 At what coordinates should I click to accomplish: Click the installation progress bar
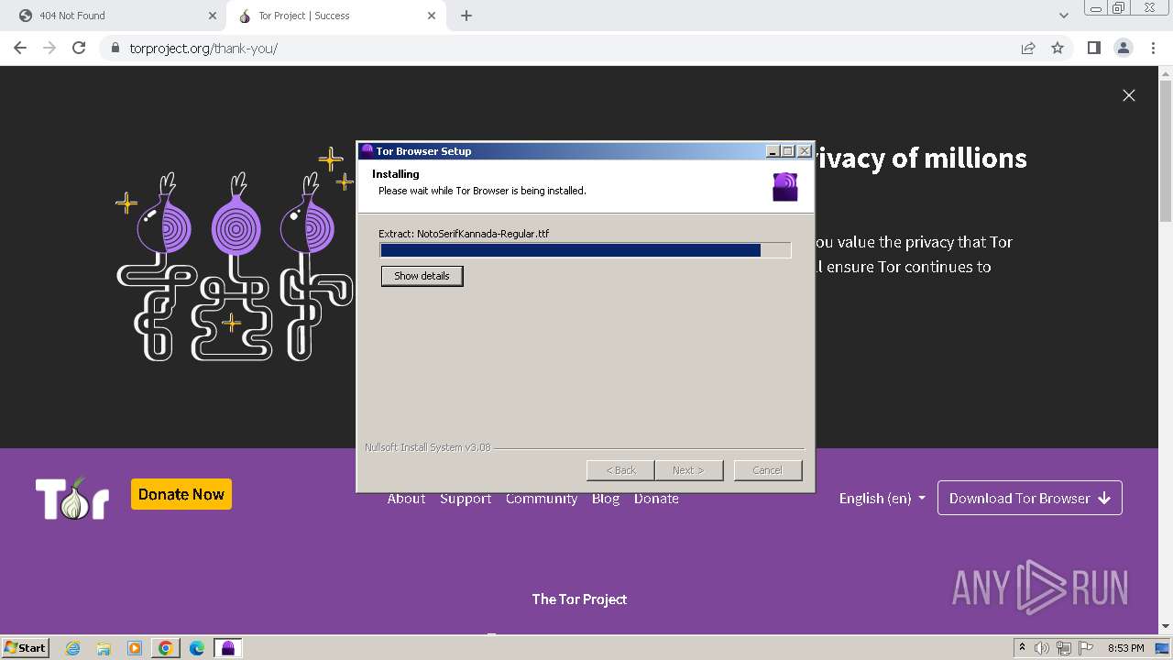[x=586, y=250]
